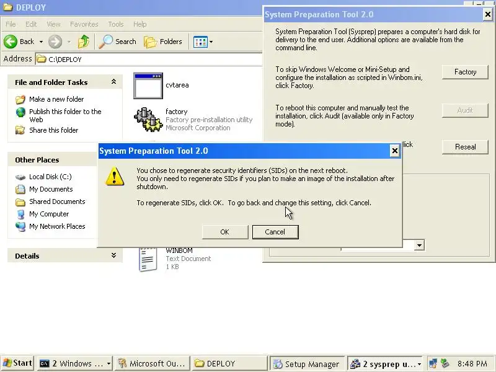This screenshot has height=372, width=496.
Task: Click the second system tray network icon
Action: pos(445,363)
